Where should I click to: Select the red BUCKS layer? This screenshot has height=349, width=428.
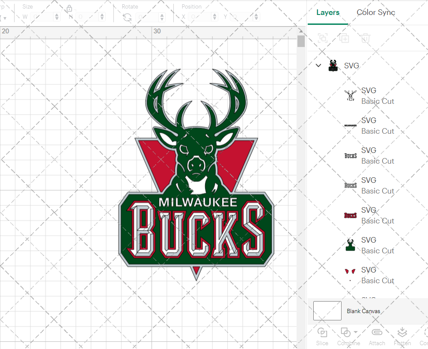click(x=369, y=215)
